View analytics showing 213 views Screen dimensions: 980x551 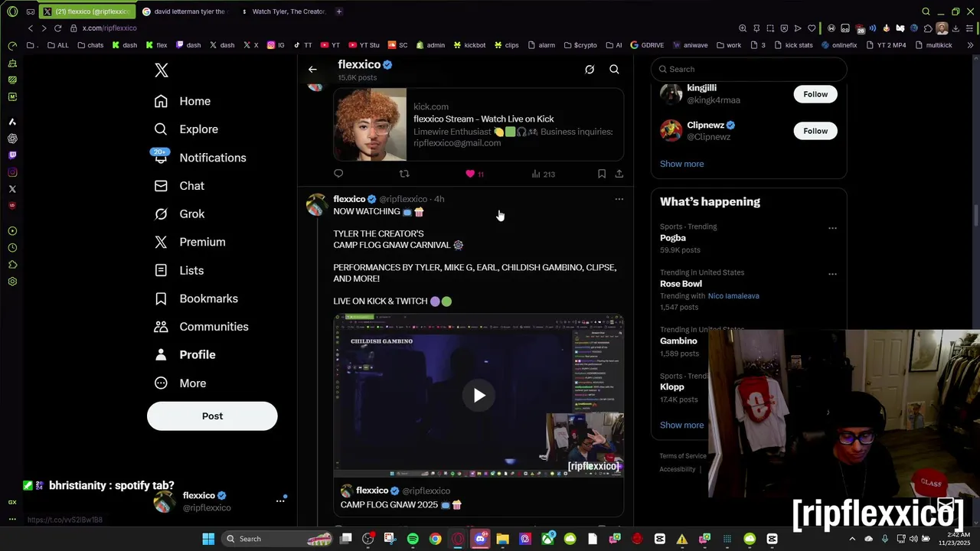pos(543,174)
